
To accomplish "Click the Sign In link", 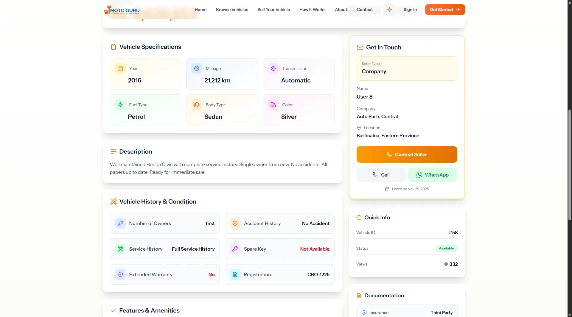I will 410,10.
